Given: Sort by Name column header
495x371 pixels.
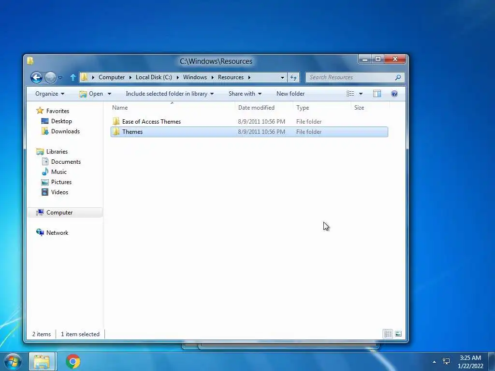Looking at the screenshot, I should click(x=172, y=108).
